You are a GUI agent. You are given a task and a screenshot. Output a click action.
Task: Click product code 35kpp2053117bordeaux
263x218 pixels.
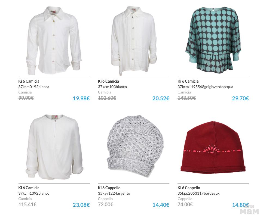click(x=198, y=193)
